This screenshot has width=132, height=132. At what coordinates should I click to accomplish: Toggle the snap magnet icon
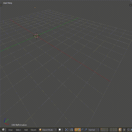click(x=128, y=130)
